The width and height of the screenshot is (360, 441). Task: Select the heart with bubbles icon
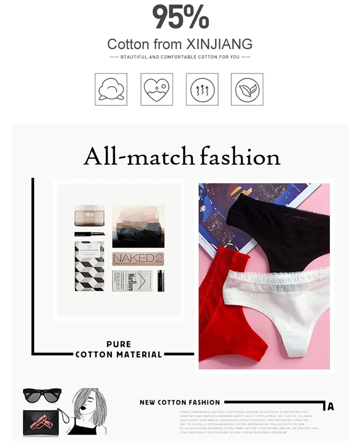[x=157, y=90]
